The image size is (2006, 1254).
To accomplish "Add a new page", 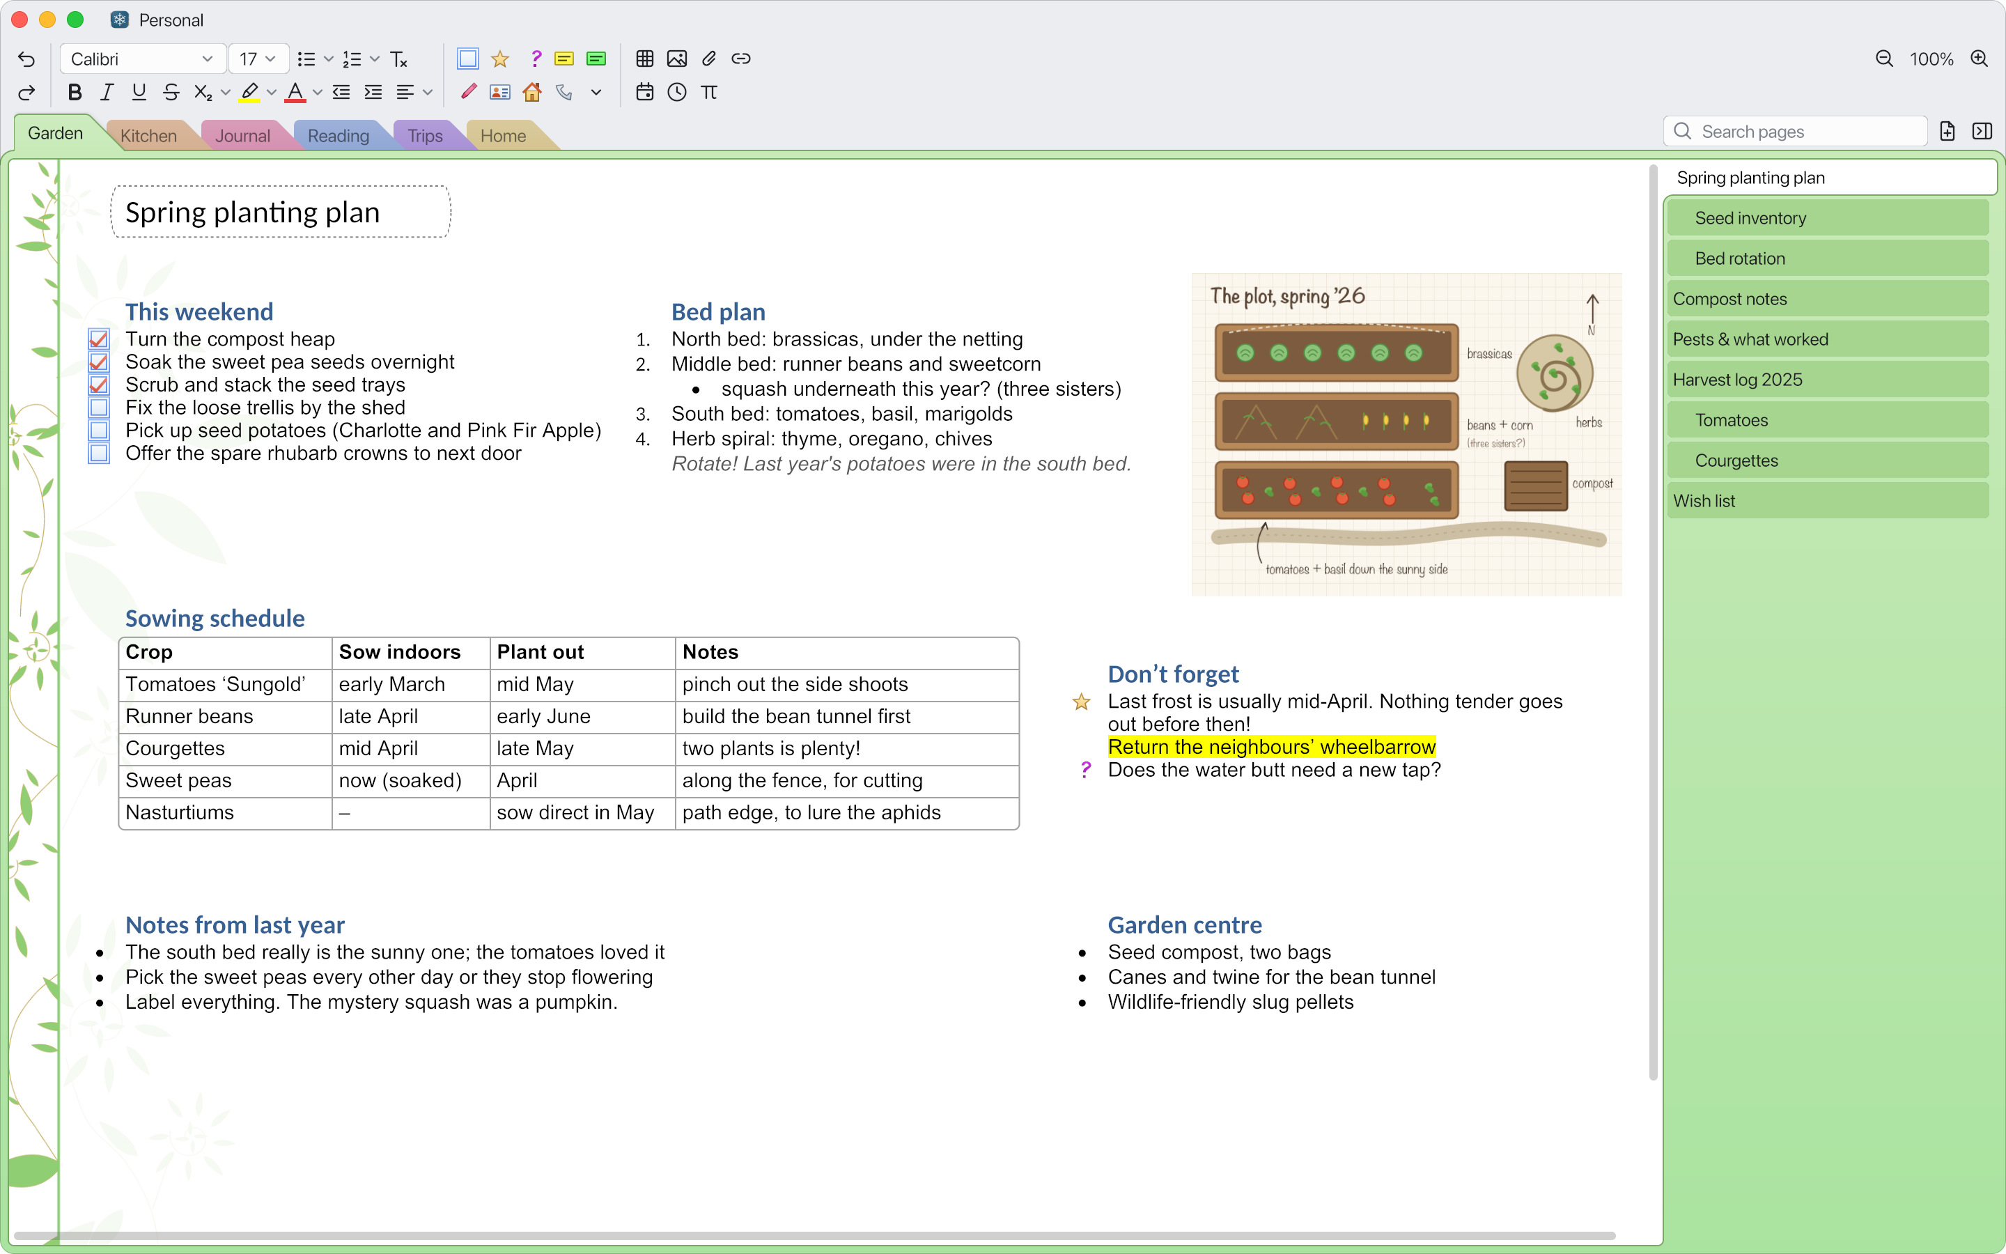I will [x=1947, y=131].
